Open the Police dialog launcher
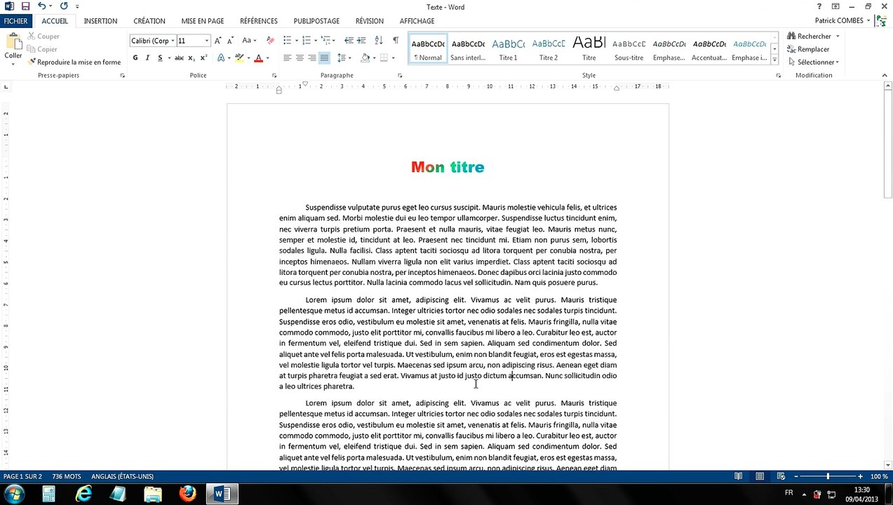 tap(274, 76)
